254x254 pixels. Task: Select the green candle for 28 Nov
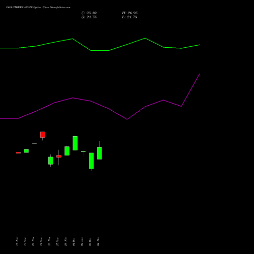pos(67,151)
